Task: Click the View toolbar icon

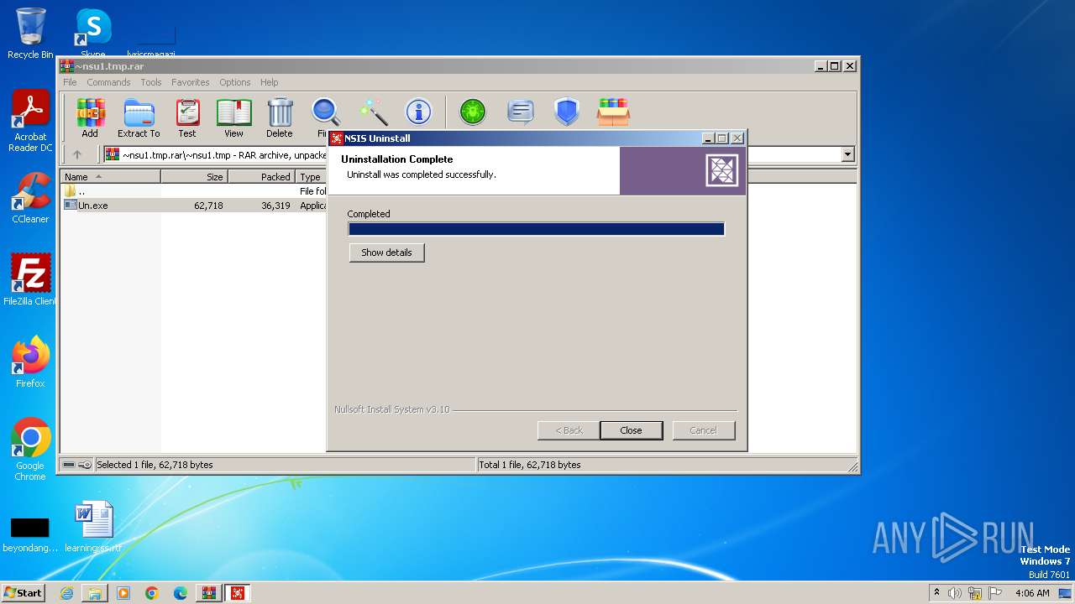Action: coord(233,117)
